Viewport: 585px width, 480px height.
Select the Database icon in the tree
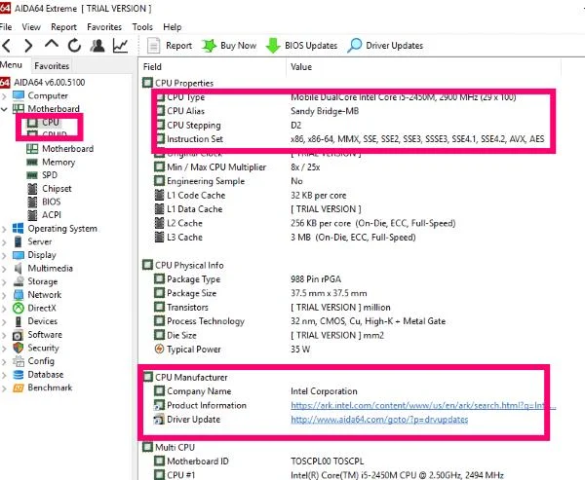click(18, 374)
